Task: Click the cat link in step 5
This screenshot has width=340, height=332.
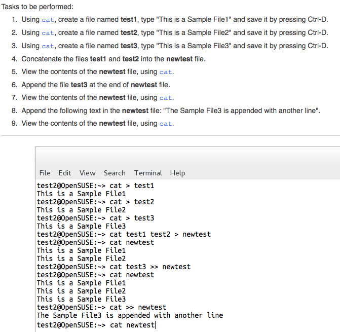Action: (x=166, y=72)
